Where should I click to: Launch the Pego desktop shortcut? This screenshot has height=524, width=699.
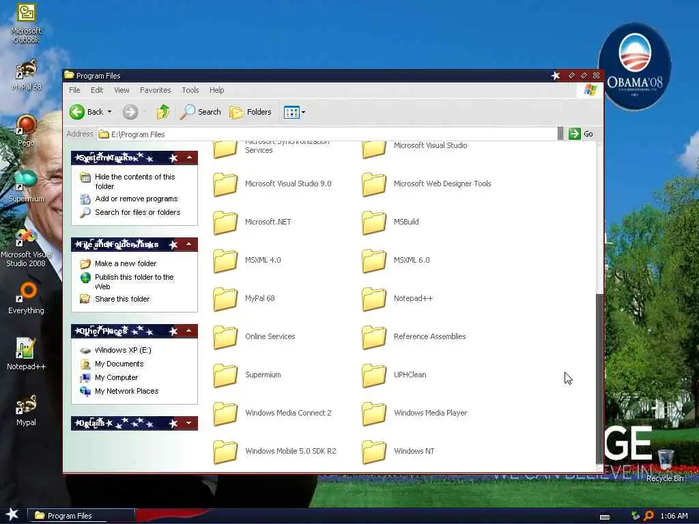pos(26,130)
